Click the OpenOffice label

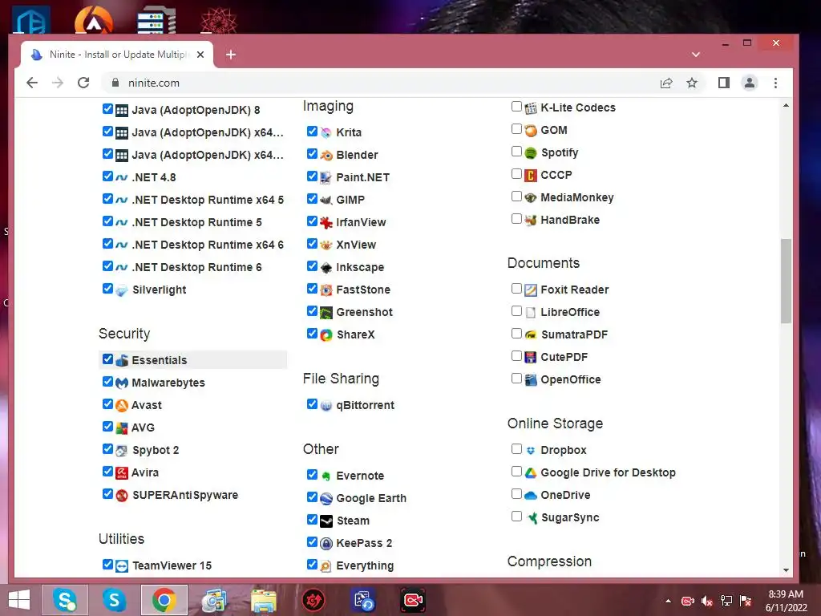pos(571,379)
